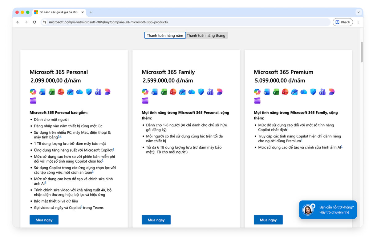Viewport: 377px width, 246px height.
Task: Open the Khách guest profile menu
Action: tap(343, 22)
